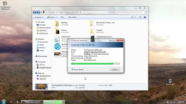The image size is (186, 104).
Task: Open the address bar history dropdown
Action: click(109, 12)
